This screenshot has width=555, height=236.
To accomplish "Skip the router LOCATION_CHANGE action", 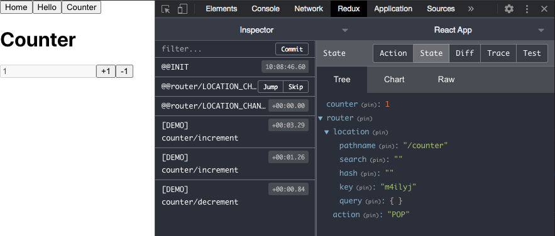I will point(295,87).
